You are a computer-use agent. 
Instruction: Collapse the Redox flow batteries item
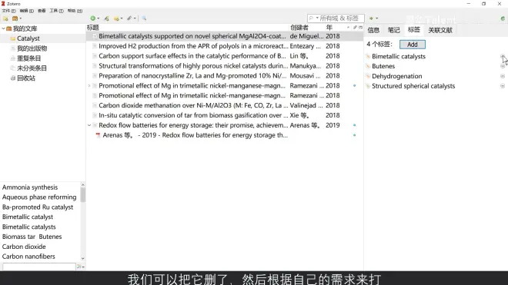point(89,125)
